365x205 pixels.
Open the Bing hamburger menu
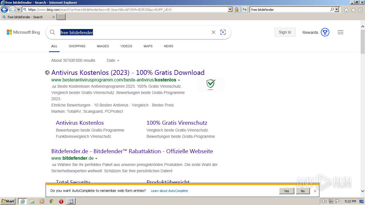[x=340, y=32]
